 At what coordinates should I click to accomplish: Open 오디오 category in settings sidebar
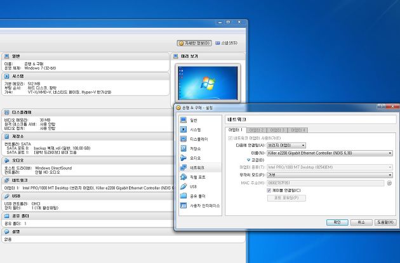(200, 158)
